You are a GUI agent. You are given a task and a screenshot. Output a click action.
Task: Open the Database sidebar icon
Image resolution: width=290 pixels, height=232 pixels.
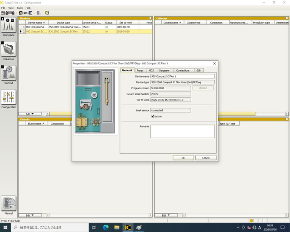[8, 50]
